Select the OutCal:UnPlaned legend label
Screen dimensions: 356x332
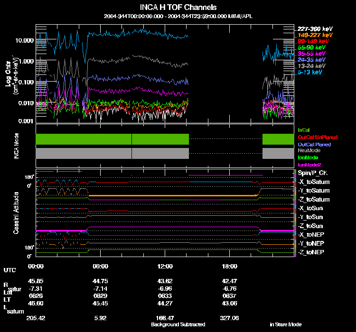point(318,137)
